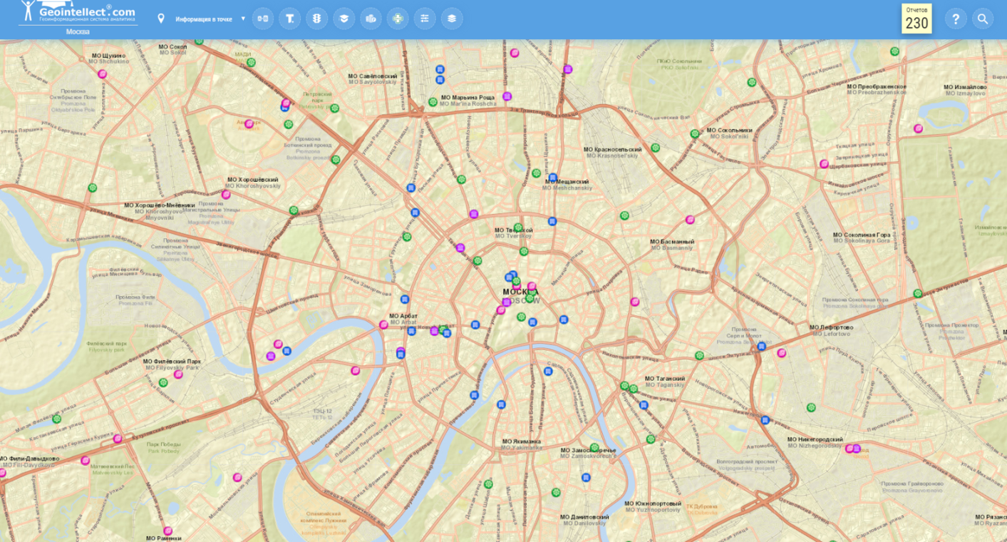Select the text 'T' tool icon

point(289,19)
